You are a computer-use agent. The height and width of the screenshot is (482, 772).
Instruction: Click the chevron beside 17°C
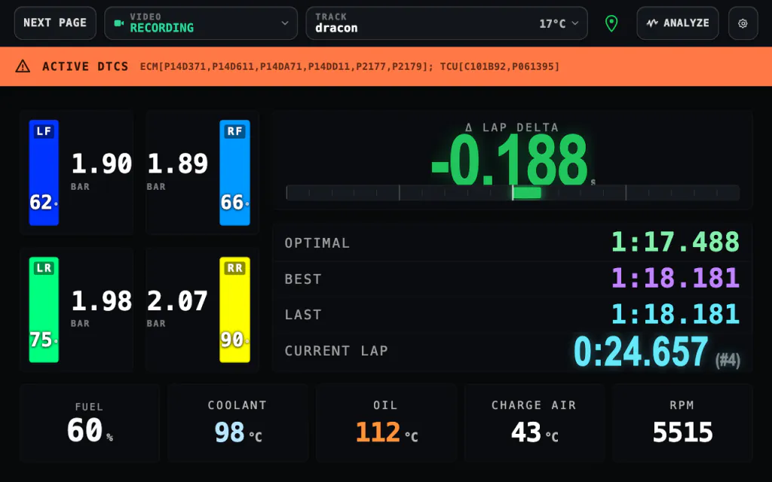click(x=575, y=23)
